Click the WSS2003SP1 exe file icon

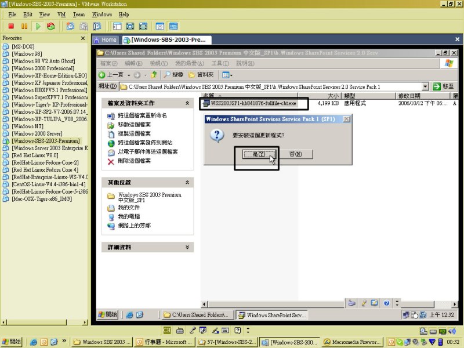(206, 103)
